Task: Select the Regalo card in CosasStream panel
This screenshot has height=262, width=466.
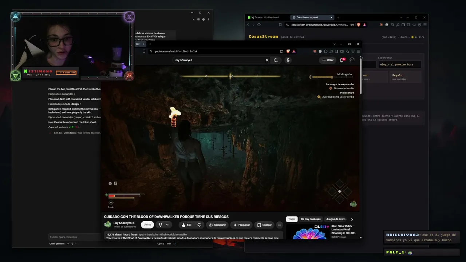Action: pos(405,77)
